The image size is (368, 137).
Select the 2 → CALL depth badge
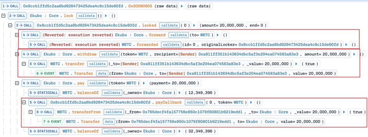17,15
